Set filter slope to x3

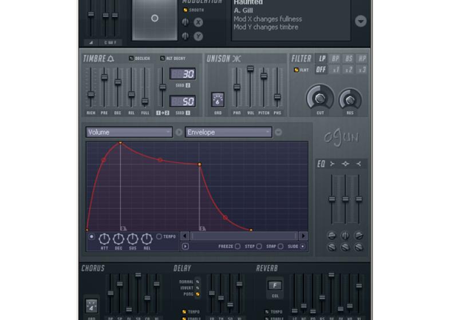click(x=362, y=70)
